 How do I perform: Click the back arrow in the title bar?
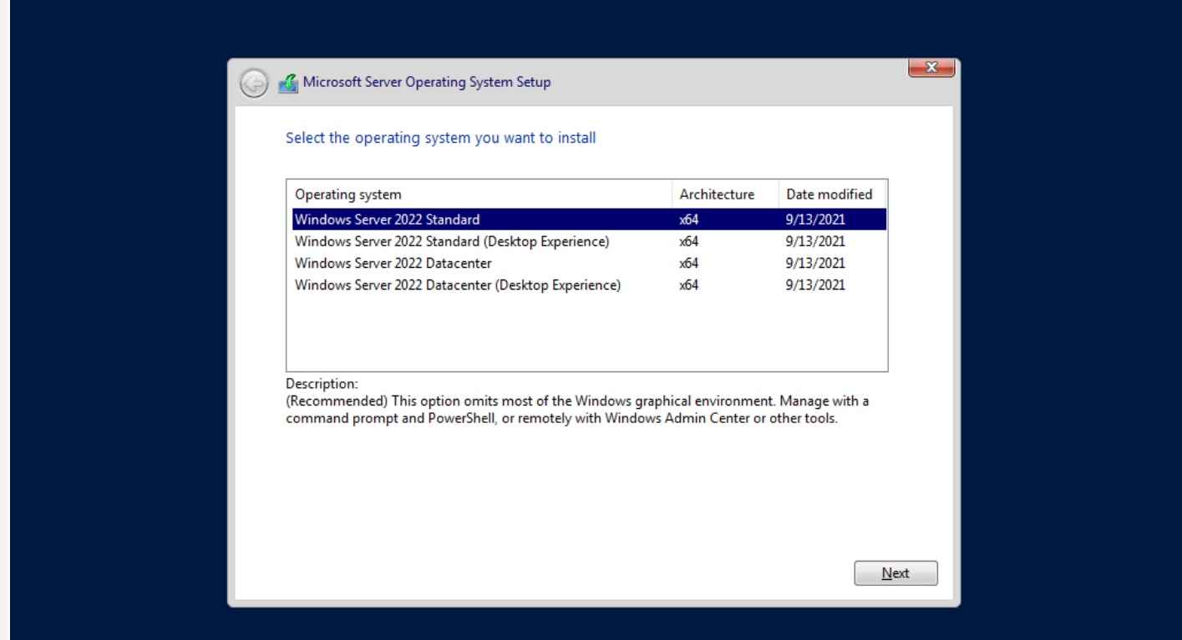coord(253,83)
